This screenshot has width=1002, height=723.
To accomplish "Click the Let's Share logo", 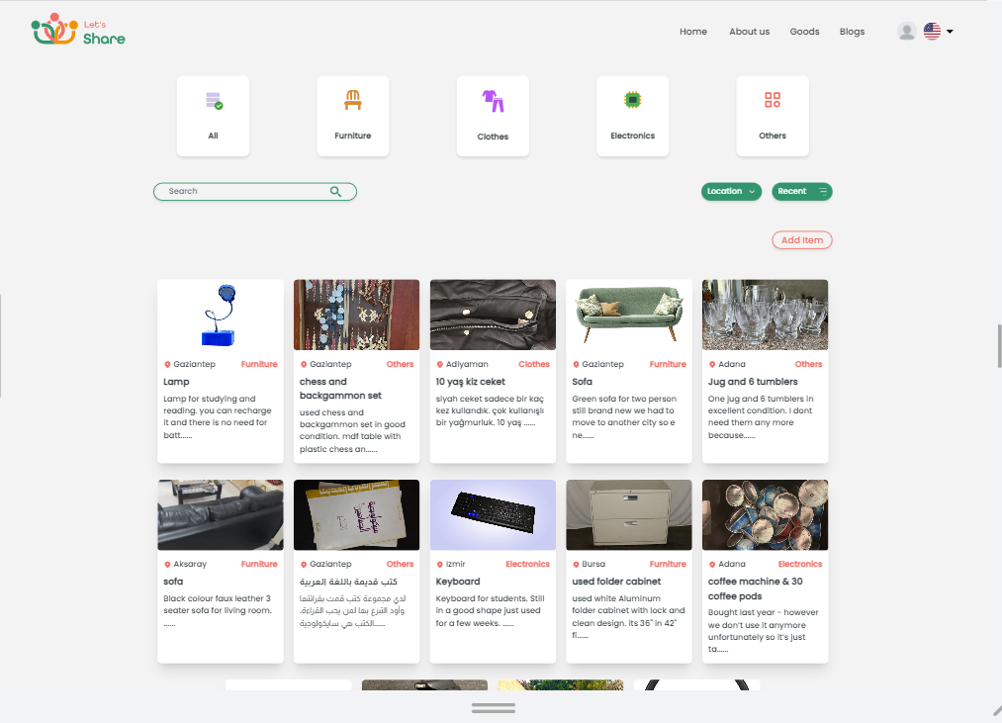I will 78,31.
